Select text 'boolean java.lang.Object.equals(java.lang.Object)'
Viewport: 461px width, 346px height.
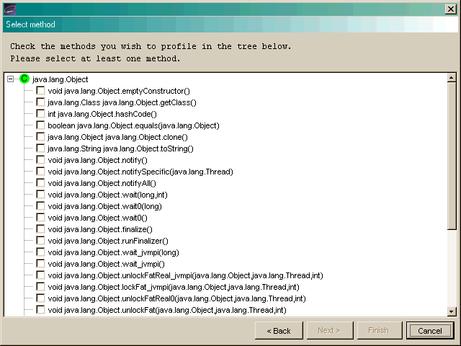tap(133, 125)
